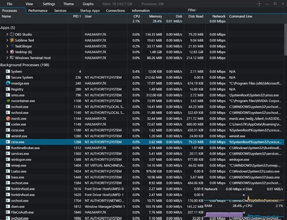The image size is (287, 220).
Task: Click the lsass.exe process icon
Action: tap(8, 177)
